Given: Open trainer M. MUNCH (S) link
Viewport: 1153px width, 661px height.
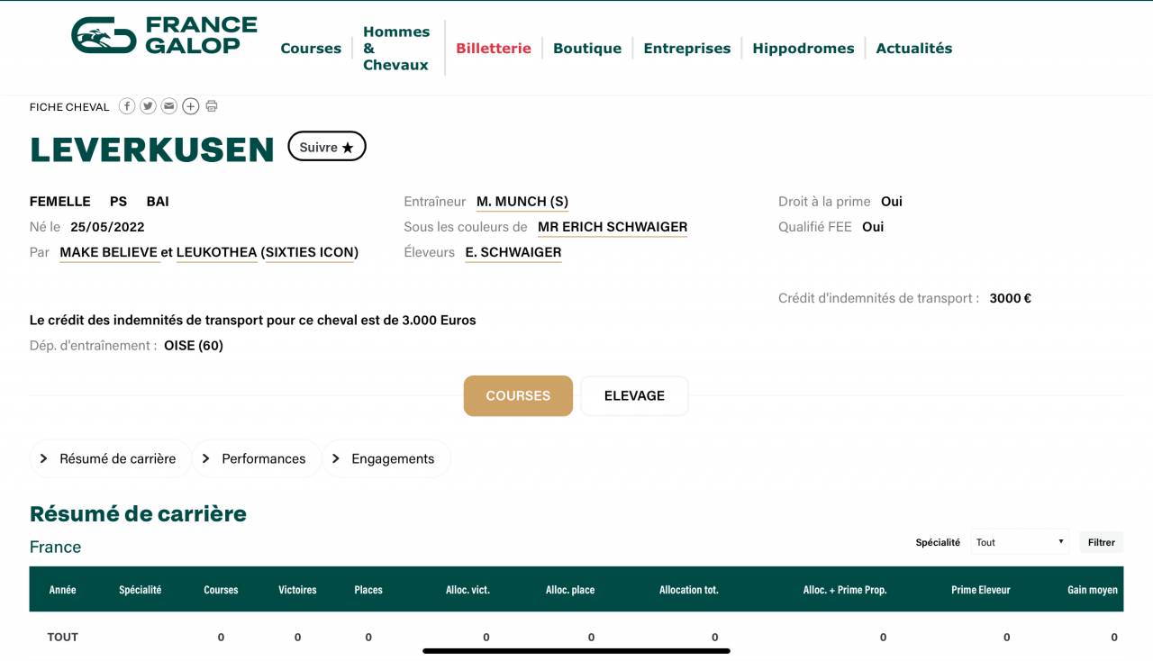Looking at the screenshot, I should click(522, 202).
